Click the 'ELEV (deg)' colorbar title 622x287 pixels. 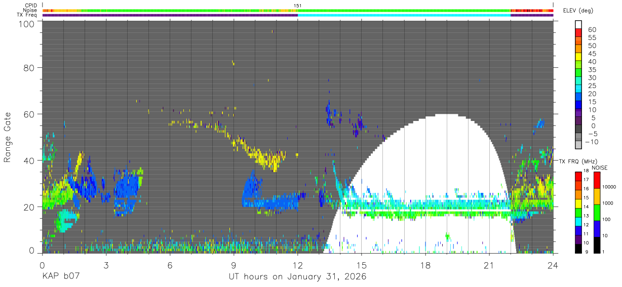[578, 10]
